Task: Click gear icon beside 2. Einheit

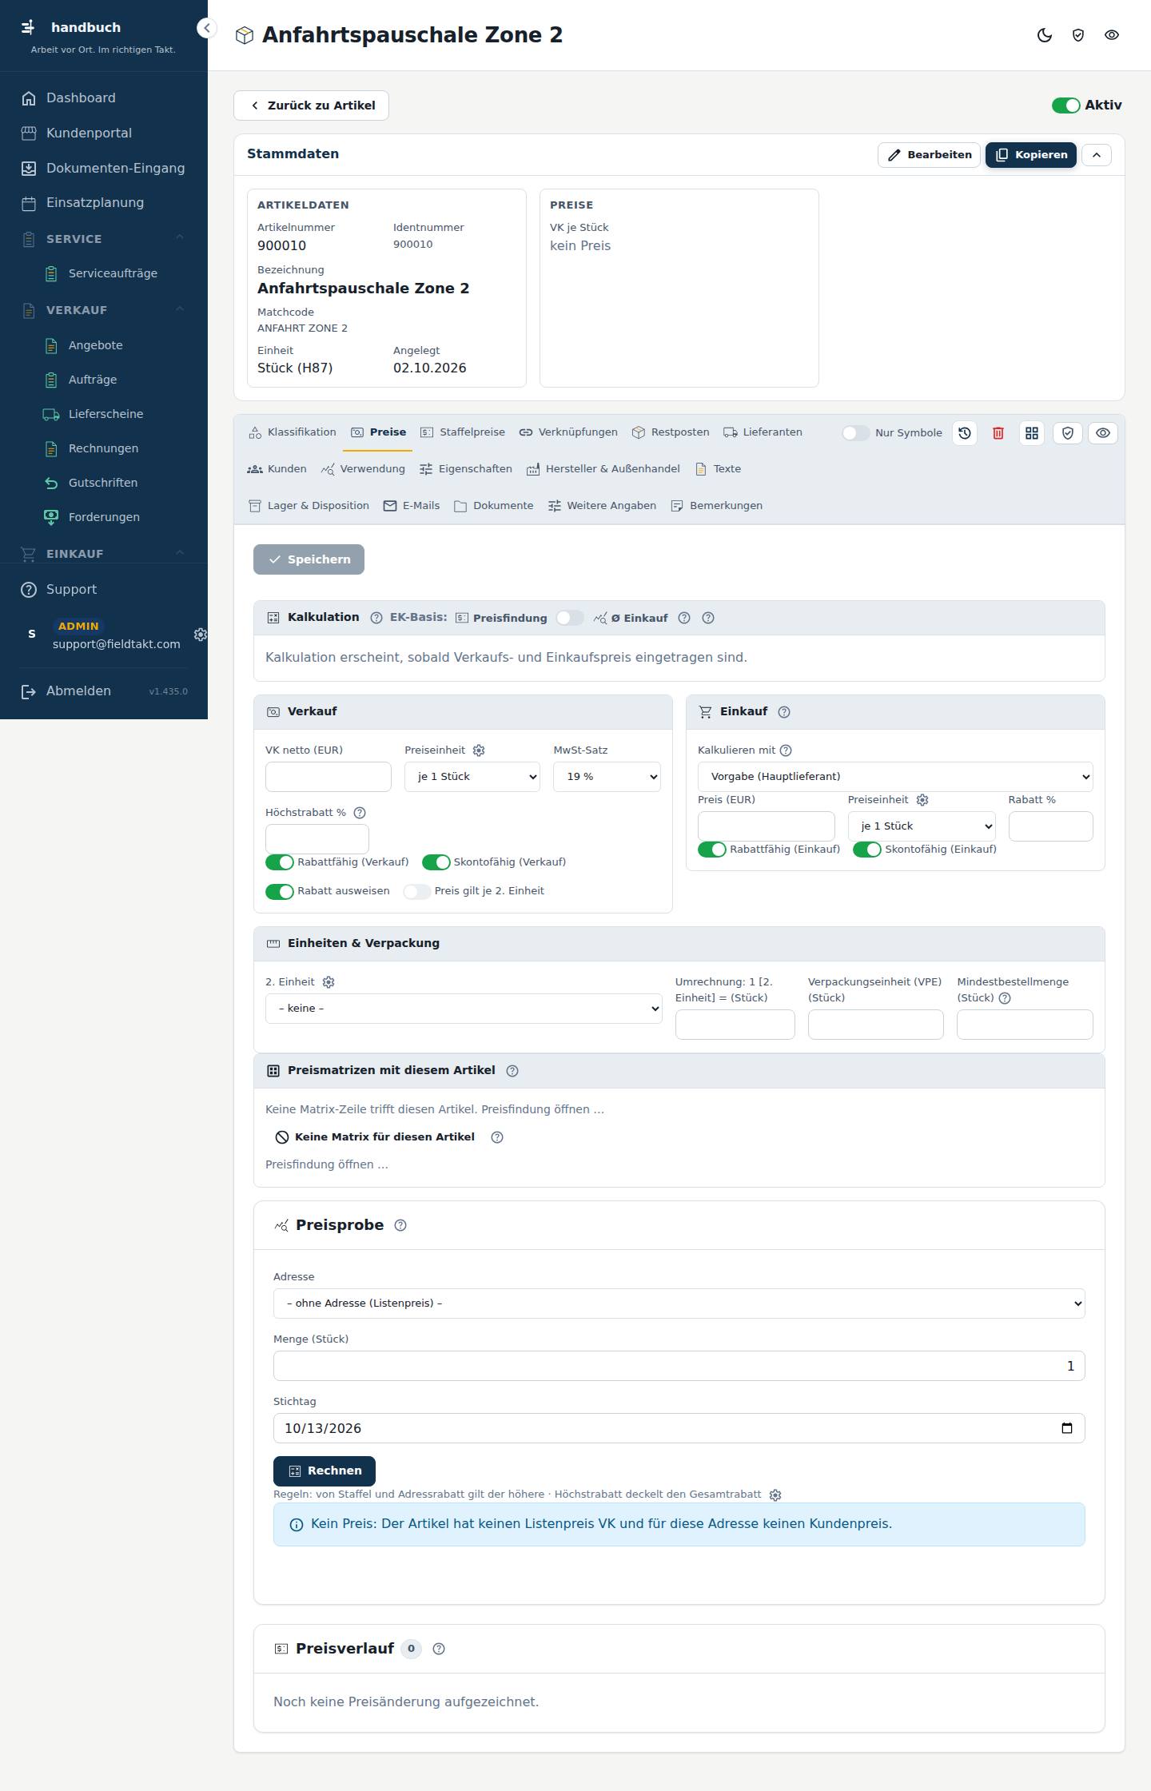Action: (x=329, y=982)
